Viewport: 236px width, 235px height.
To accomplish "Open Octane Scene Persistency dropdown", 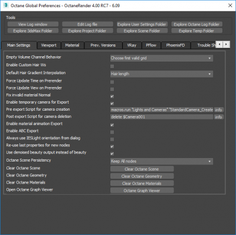I will (x=162, y=162).
